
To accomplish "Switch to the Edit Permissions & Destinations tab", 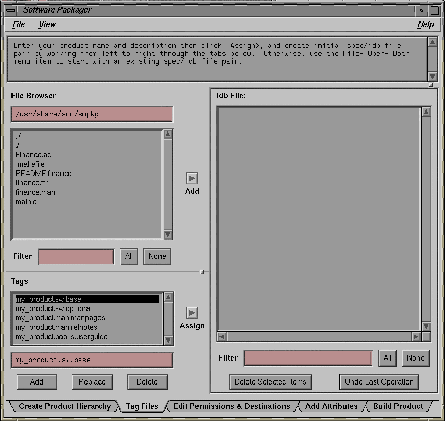I will point(232,406).
